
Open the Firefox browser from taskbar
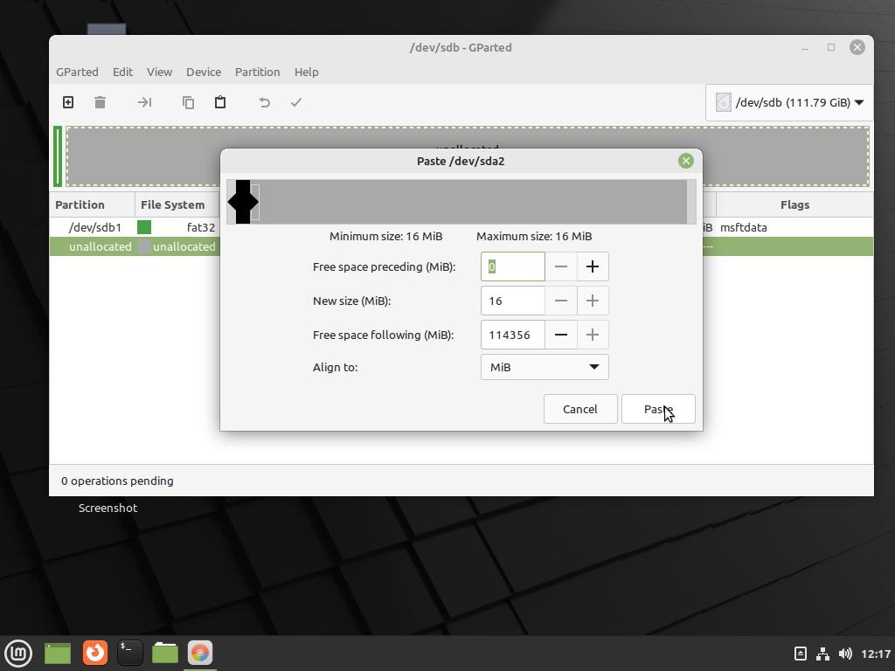click(94, 653)
